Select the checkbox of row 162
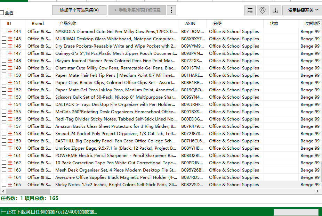 (4, 163)
